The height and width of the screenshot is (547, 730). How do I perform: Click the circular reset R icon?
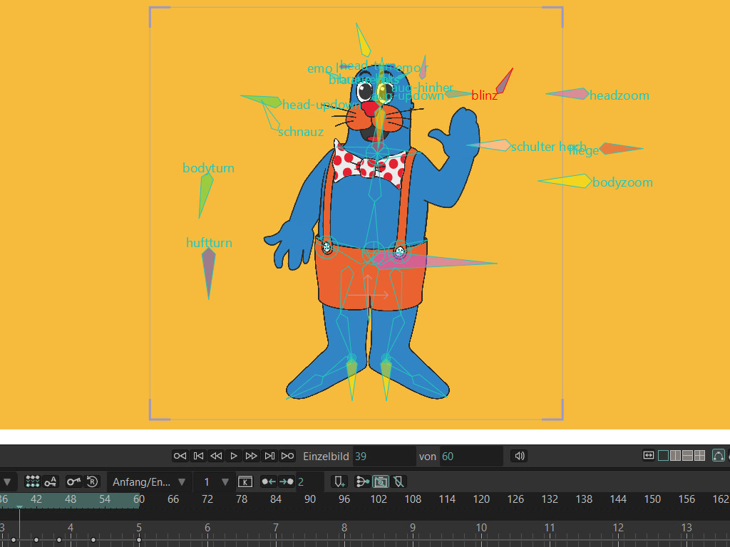click(x=92, y=481)
